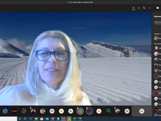This screenshot has width=161, height=121.
Task: Click the purple-ringed avatar with raised hand
Action: click(89, 111)
